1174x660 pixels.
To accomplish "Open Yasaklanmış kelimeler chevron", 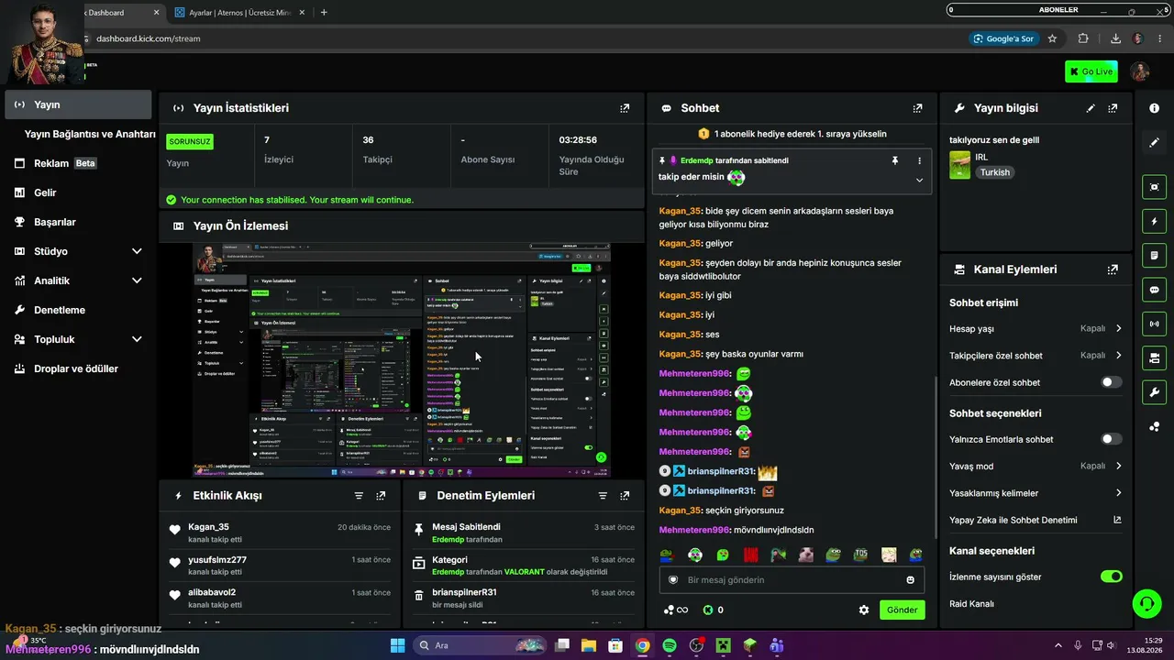I will point(1118,493).
